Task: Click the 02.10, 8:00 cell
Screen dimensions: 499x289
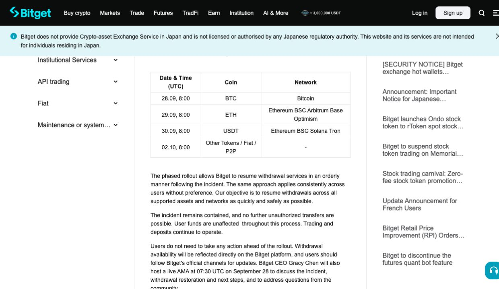Action: pyautogui.click(x=176, y=147)
